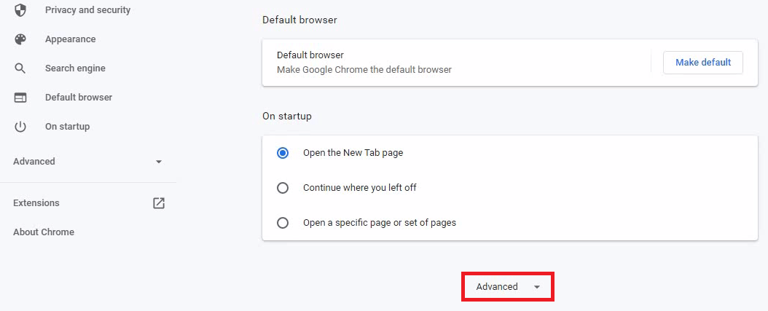Click the Appearance palette icon
Viewport: 768px width, 311px height.
tap(20, 39)
